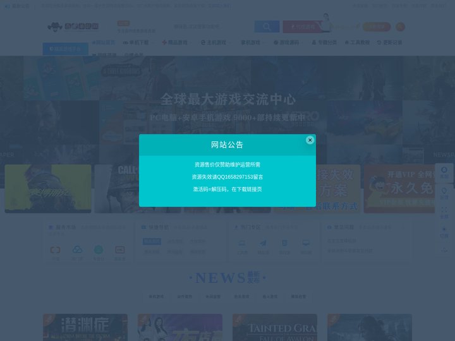Select the blue highlighted tab in the quick navigation panel

pos(152,241)
